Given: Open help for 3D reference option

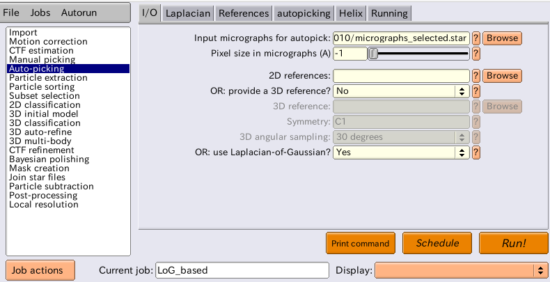Looking at the screenshot, I should point(476,91).
